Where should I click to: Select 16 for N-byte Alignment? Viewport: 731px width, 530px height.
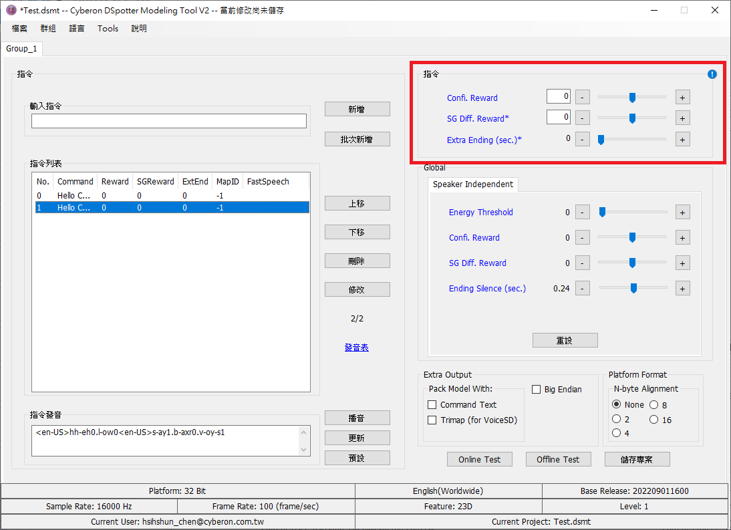[x=654, y=420]
